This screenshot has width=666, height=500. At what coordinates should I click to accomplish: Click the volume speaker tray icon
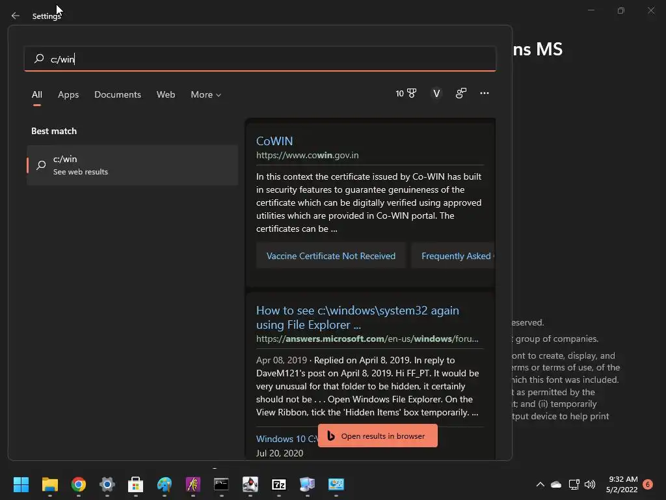(x=590, y=484)
